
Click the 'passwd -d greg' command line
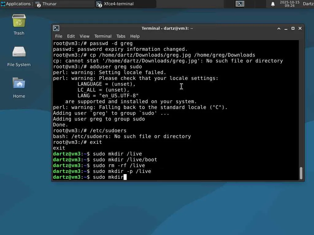[x=93, y=43]
